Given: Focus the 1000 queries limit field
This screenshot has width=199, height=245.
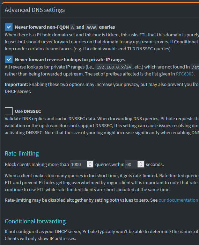Looking at the screenshot, I should [78, 164].
